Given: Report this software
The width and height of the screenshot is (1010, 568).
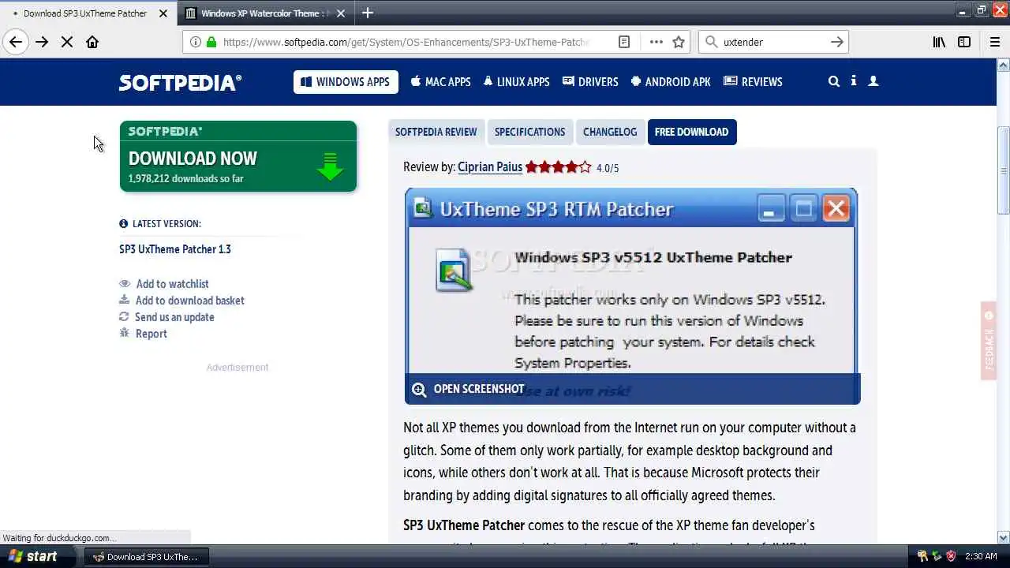Looking at the screenshot, I should pyautogui.click(x=143, y=334).
